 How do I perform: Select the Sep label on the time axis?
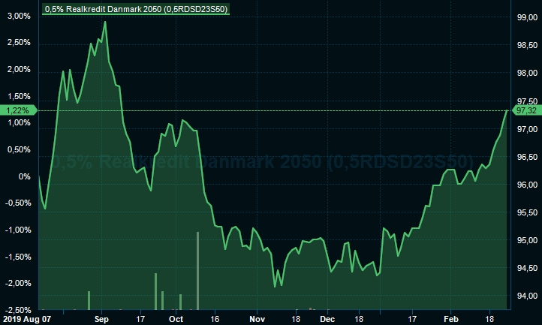point(103,318)
